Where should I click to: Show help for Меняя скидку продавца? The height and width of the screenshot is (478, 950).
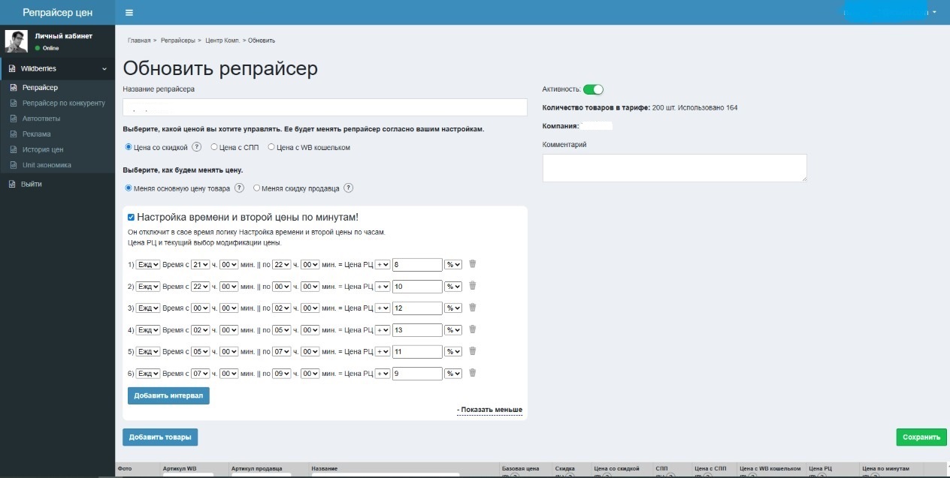(x=348, y=188)
